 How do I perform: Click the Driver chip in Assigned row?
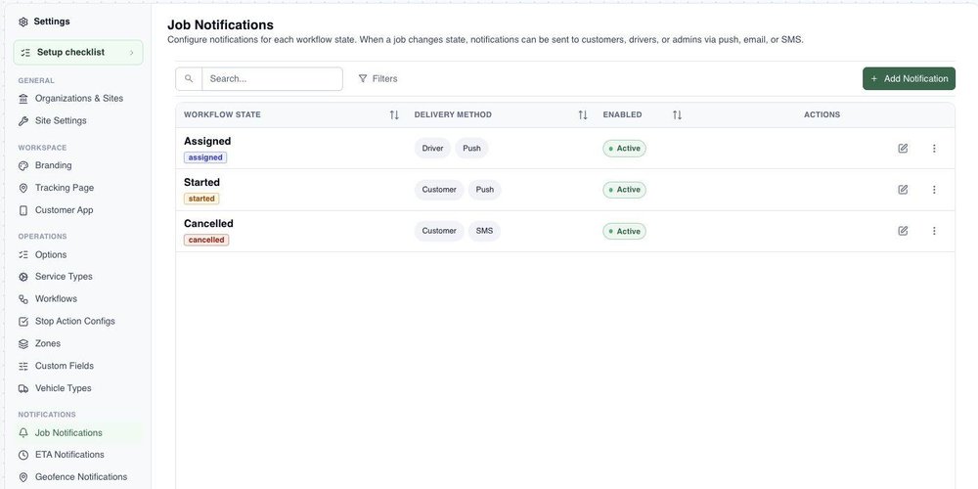click(432, 149)
